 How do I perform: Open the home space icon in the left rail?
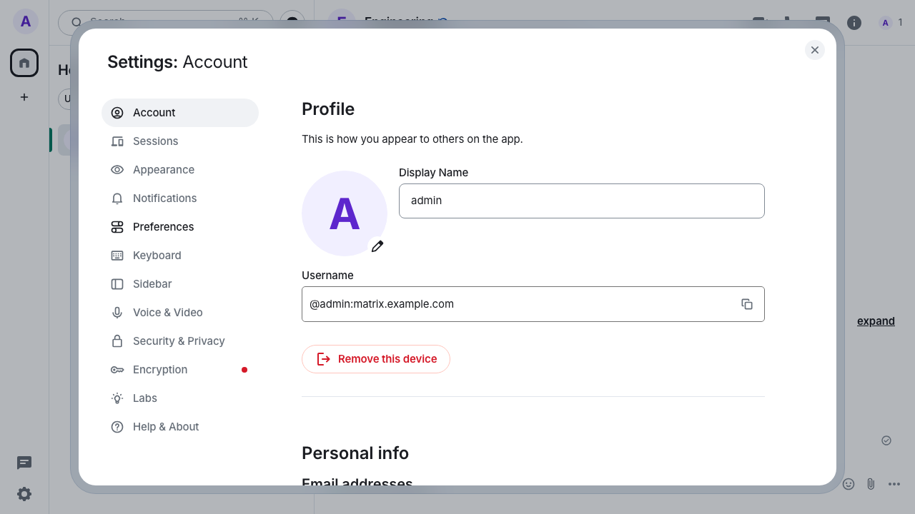tap(24, 63)
